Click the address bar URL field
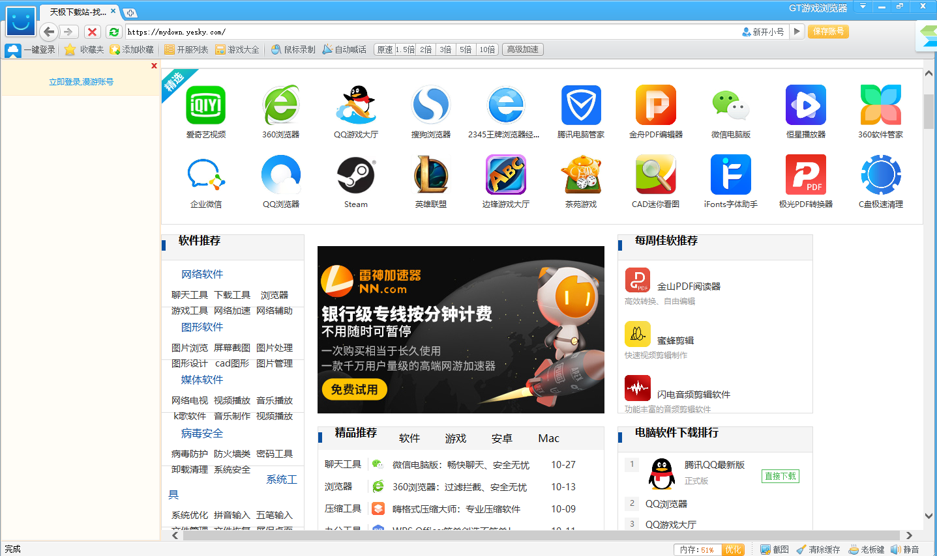The width and height of the screenshot is (937, 556). pyautogui.click(x=430, y=31)
